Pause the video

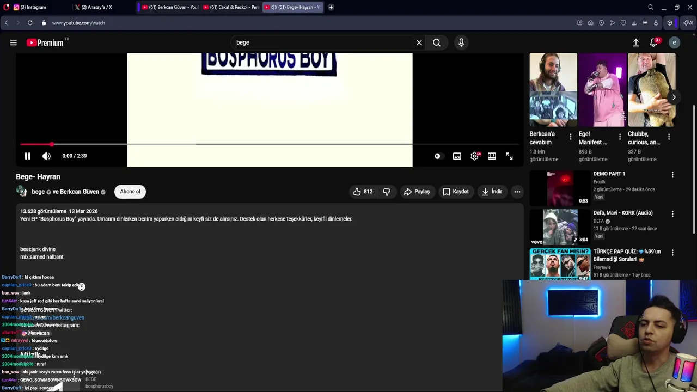coord(27,156)
